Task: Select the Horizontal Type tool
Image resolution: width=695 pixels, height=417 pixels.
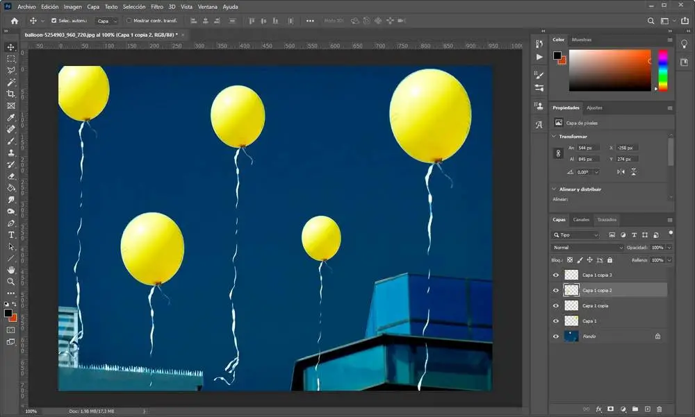Action: 11,235
